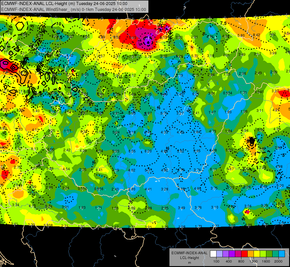
Task: Click the medium purple legend swatch right of lavender
Action: (226, 254)
